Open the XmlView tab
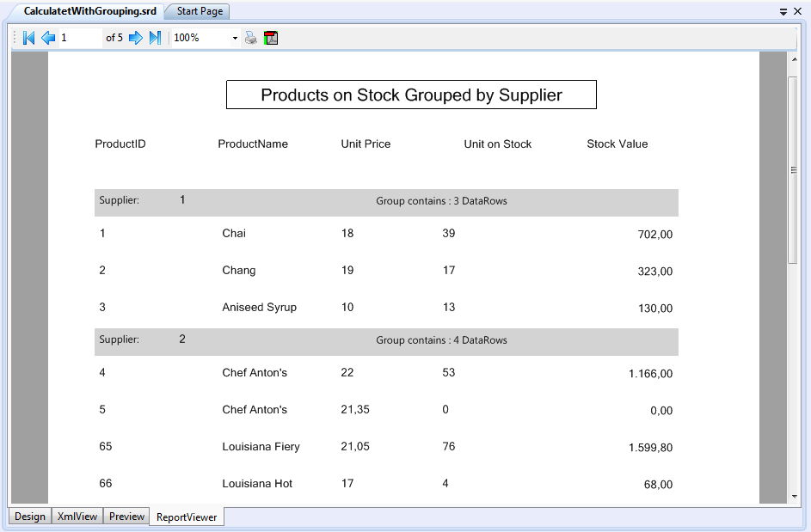 77,517
